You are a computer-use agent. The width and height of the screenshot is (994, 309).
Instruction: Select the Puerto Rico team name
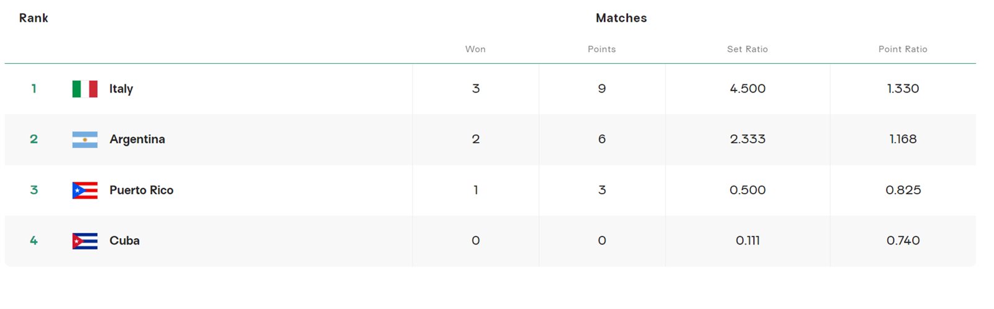pyautogui.click(x=141, y=190)
